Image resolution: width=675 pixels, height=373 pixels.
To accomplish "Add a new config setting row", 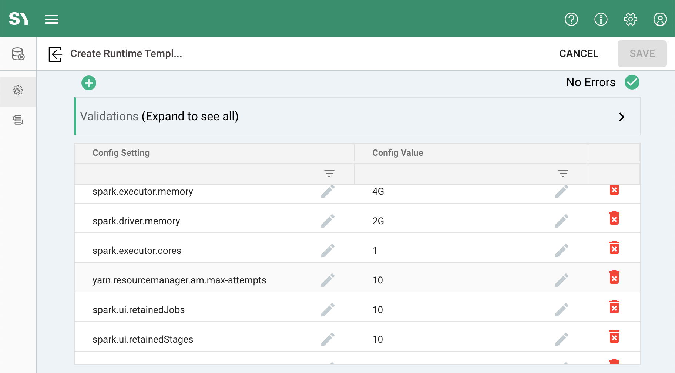I will 89,83.
